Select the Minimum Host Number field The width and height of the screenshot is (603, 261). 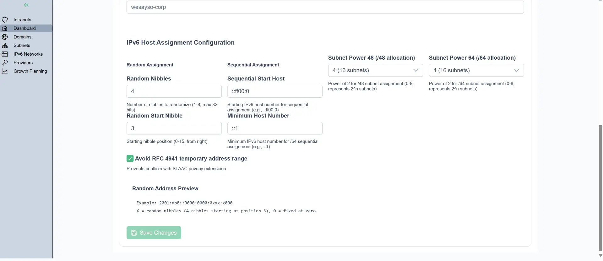coord(275,128)
